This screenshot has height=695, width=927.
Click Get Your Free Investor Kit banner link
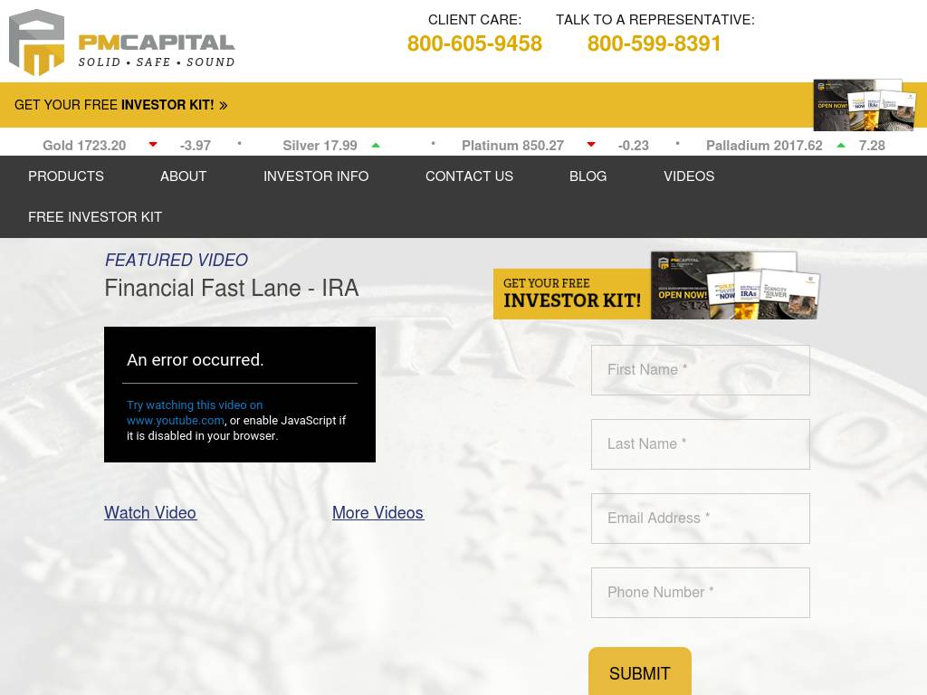120,105
